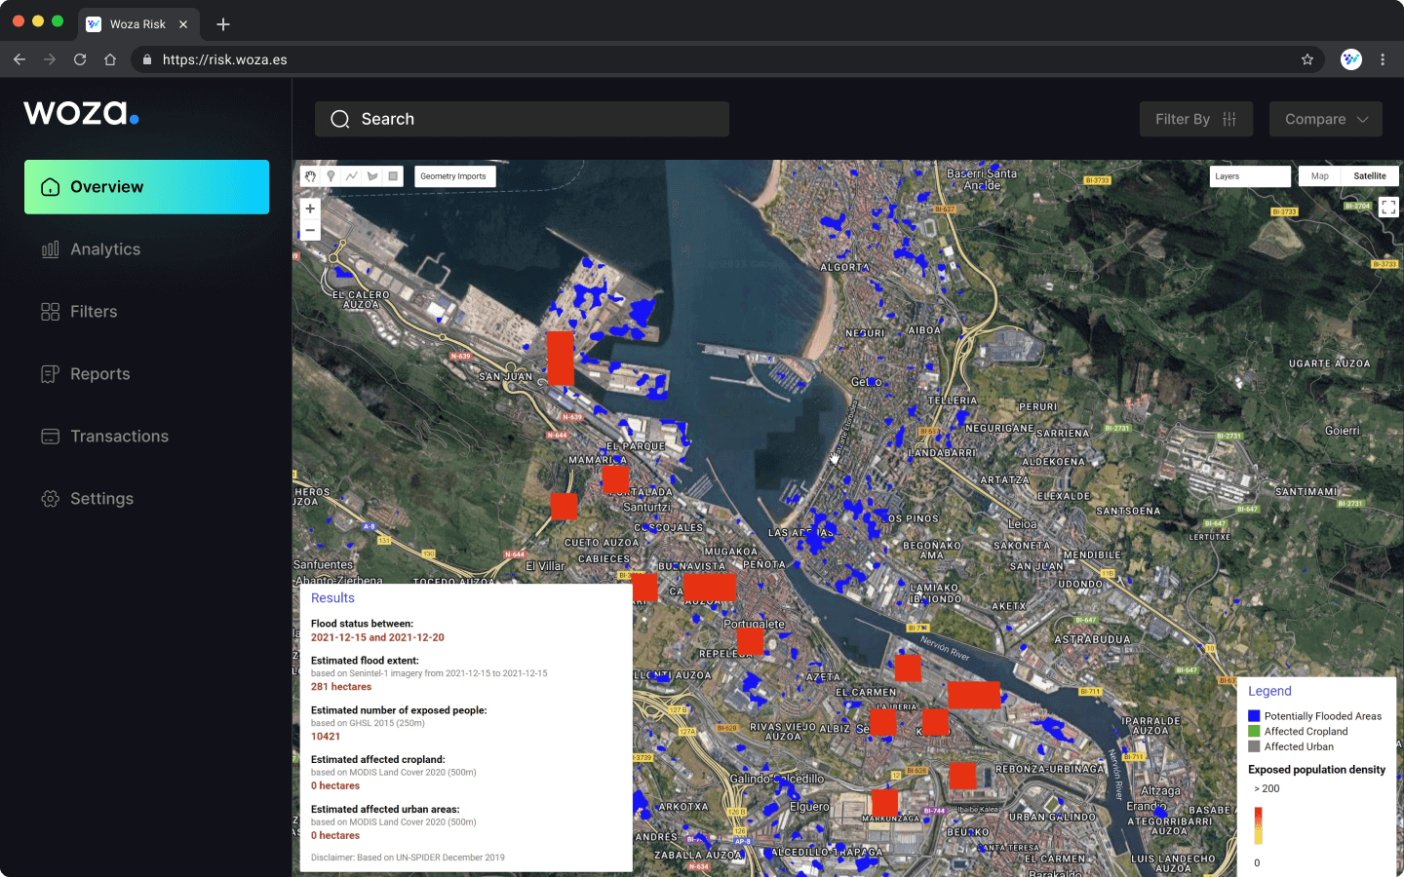Click the Geometry Imports button
This screenshot has width=1404, height=877.
[x=453, y=176]
